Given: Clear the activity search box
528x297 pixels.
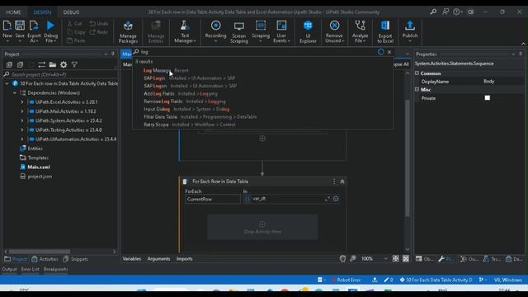Looking at the screenshot, I should coord(389,52).
